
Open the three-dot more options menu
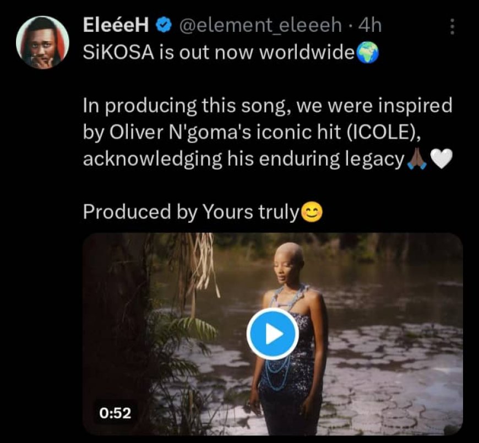(x=452, y=26)
